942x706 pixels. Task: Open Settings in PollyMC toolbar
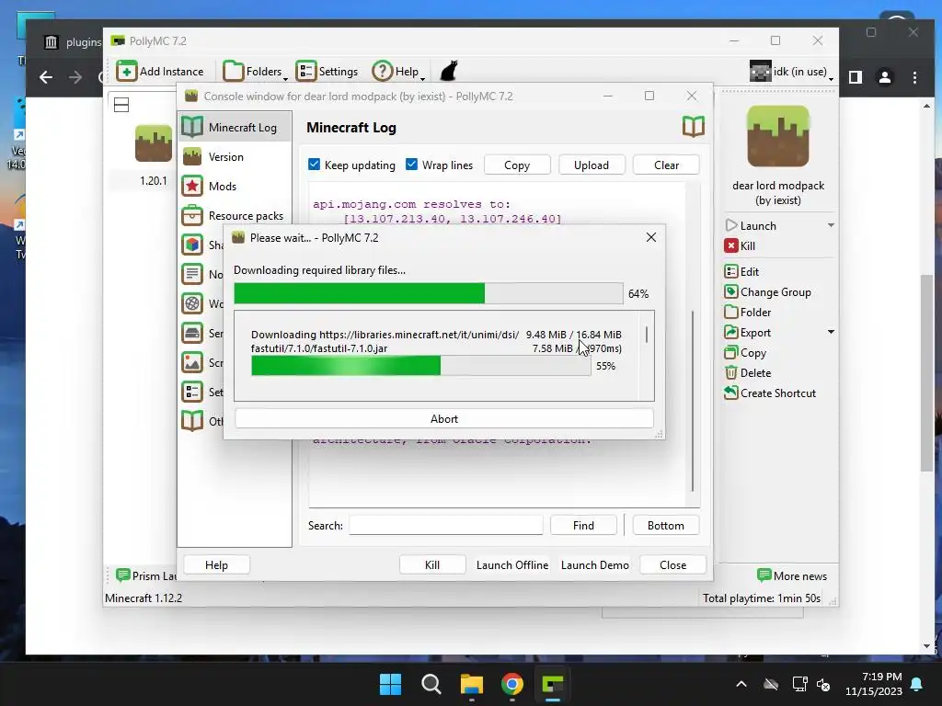point(327,72)
